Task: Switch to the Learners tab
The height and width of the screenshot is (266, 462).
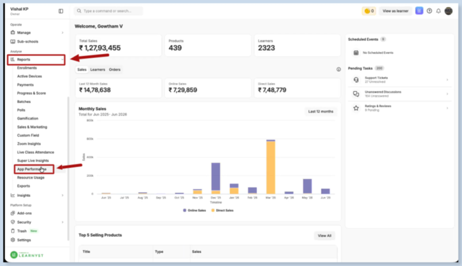Action: click(x=97, y=70)
